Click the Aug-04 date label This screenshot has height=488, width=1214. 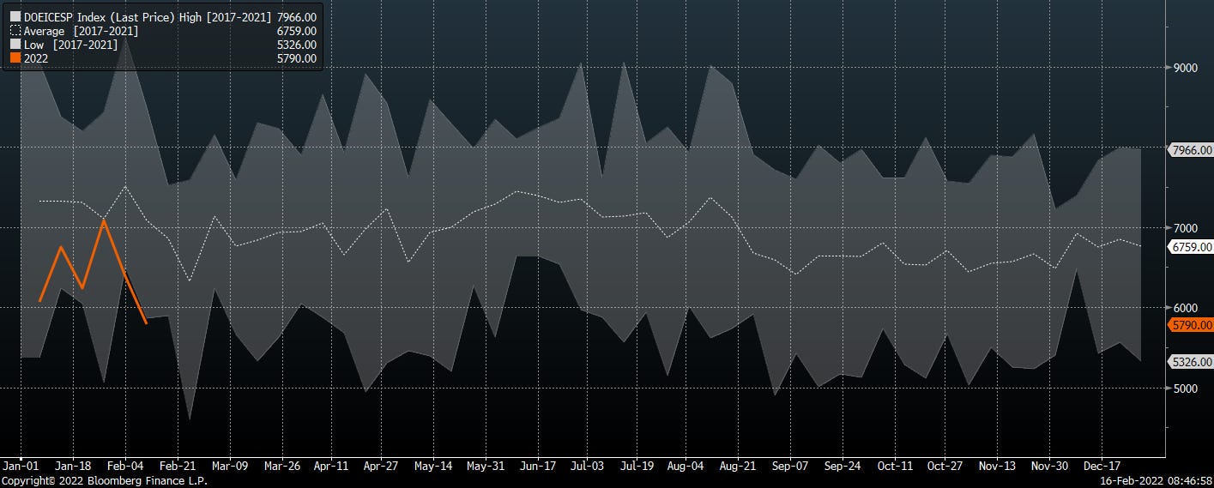tap(686, 467)
